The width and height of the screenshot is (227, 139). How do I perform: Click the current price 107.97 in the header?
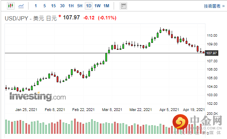(71, 18)
